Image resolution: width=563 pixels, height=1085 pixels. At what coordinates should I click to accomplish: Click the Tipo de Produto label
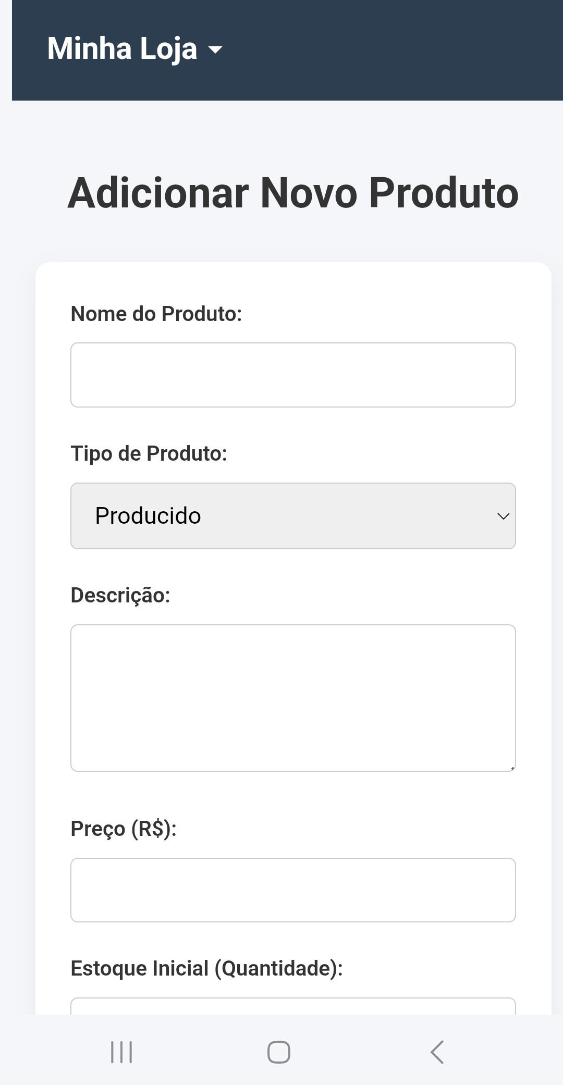pyautogui.click(x=149, y=453)
